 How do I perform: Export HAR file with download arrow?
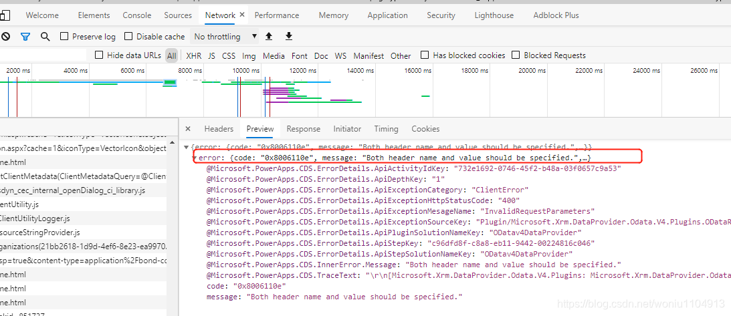pos(289,36)
